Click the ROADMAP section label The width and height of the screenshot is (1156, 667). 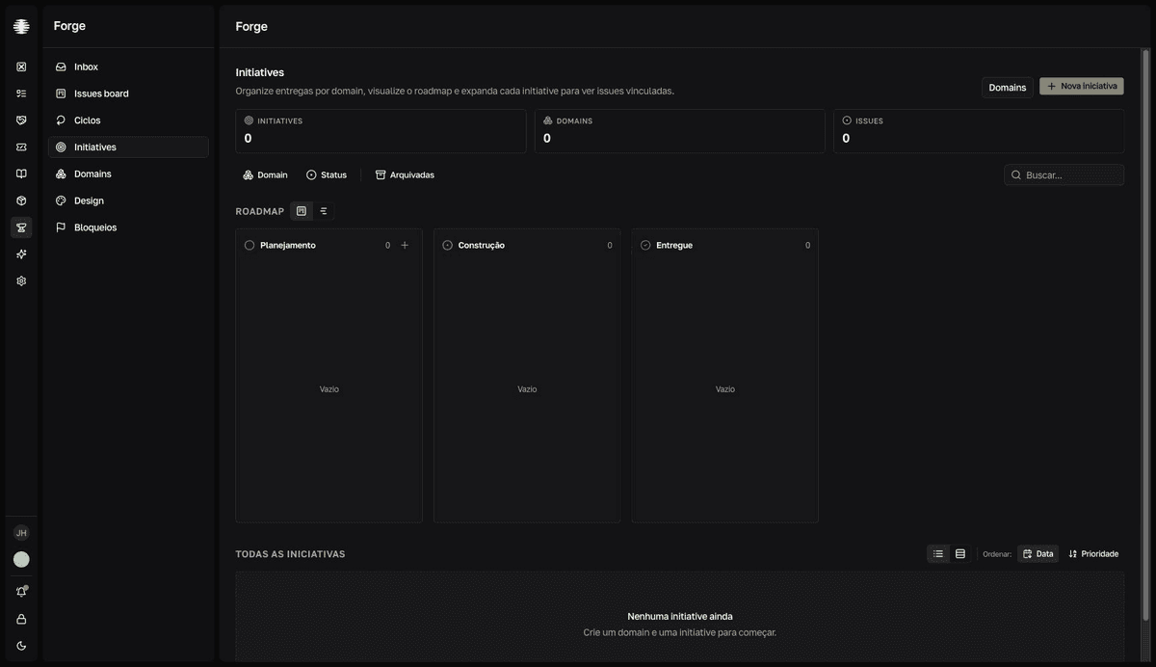tap(260, 211)
